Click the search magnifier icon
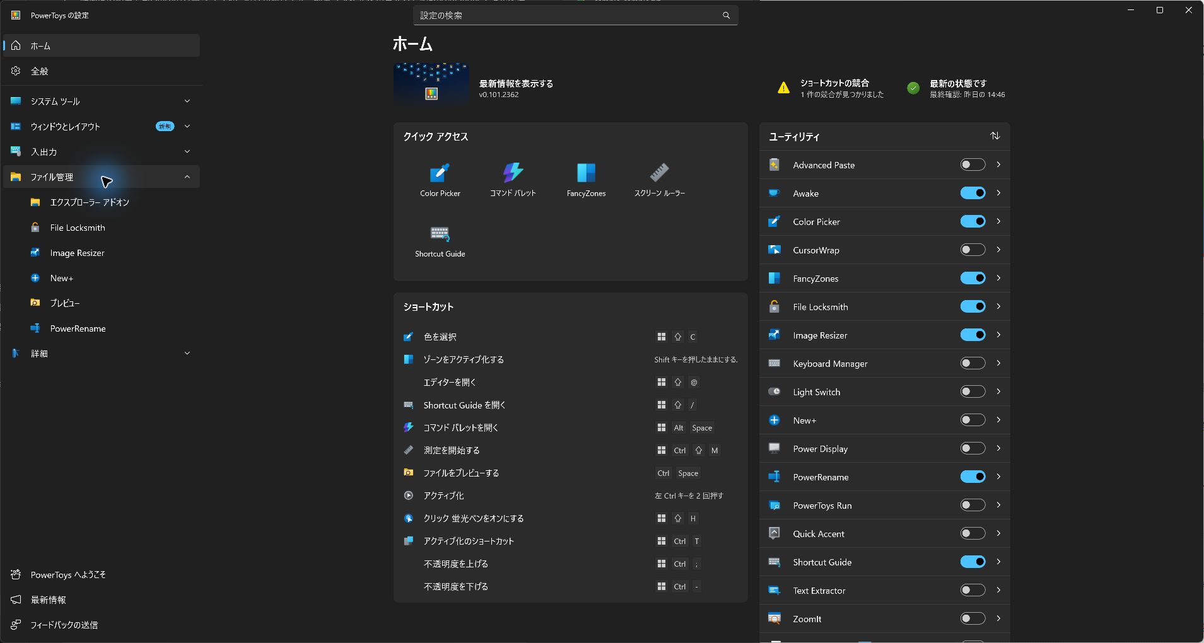 [726, 15]
